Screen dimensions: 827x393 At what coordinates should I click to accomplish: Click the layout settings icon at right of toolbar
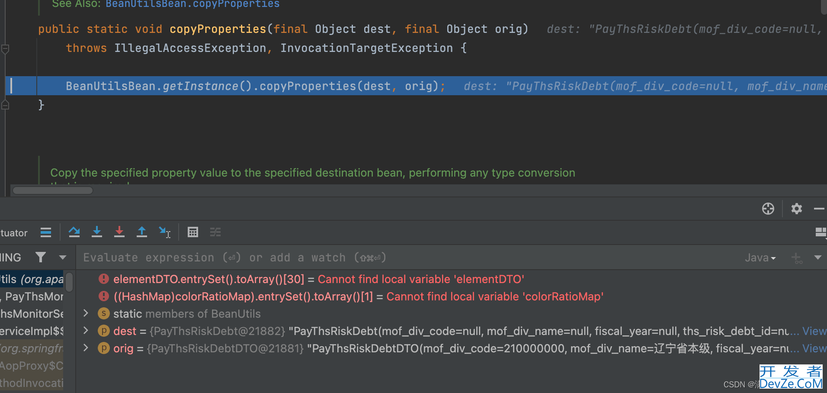pos(821,232)
